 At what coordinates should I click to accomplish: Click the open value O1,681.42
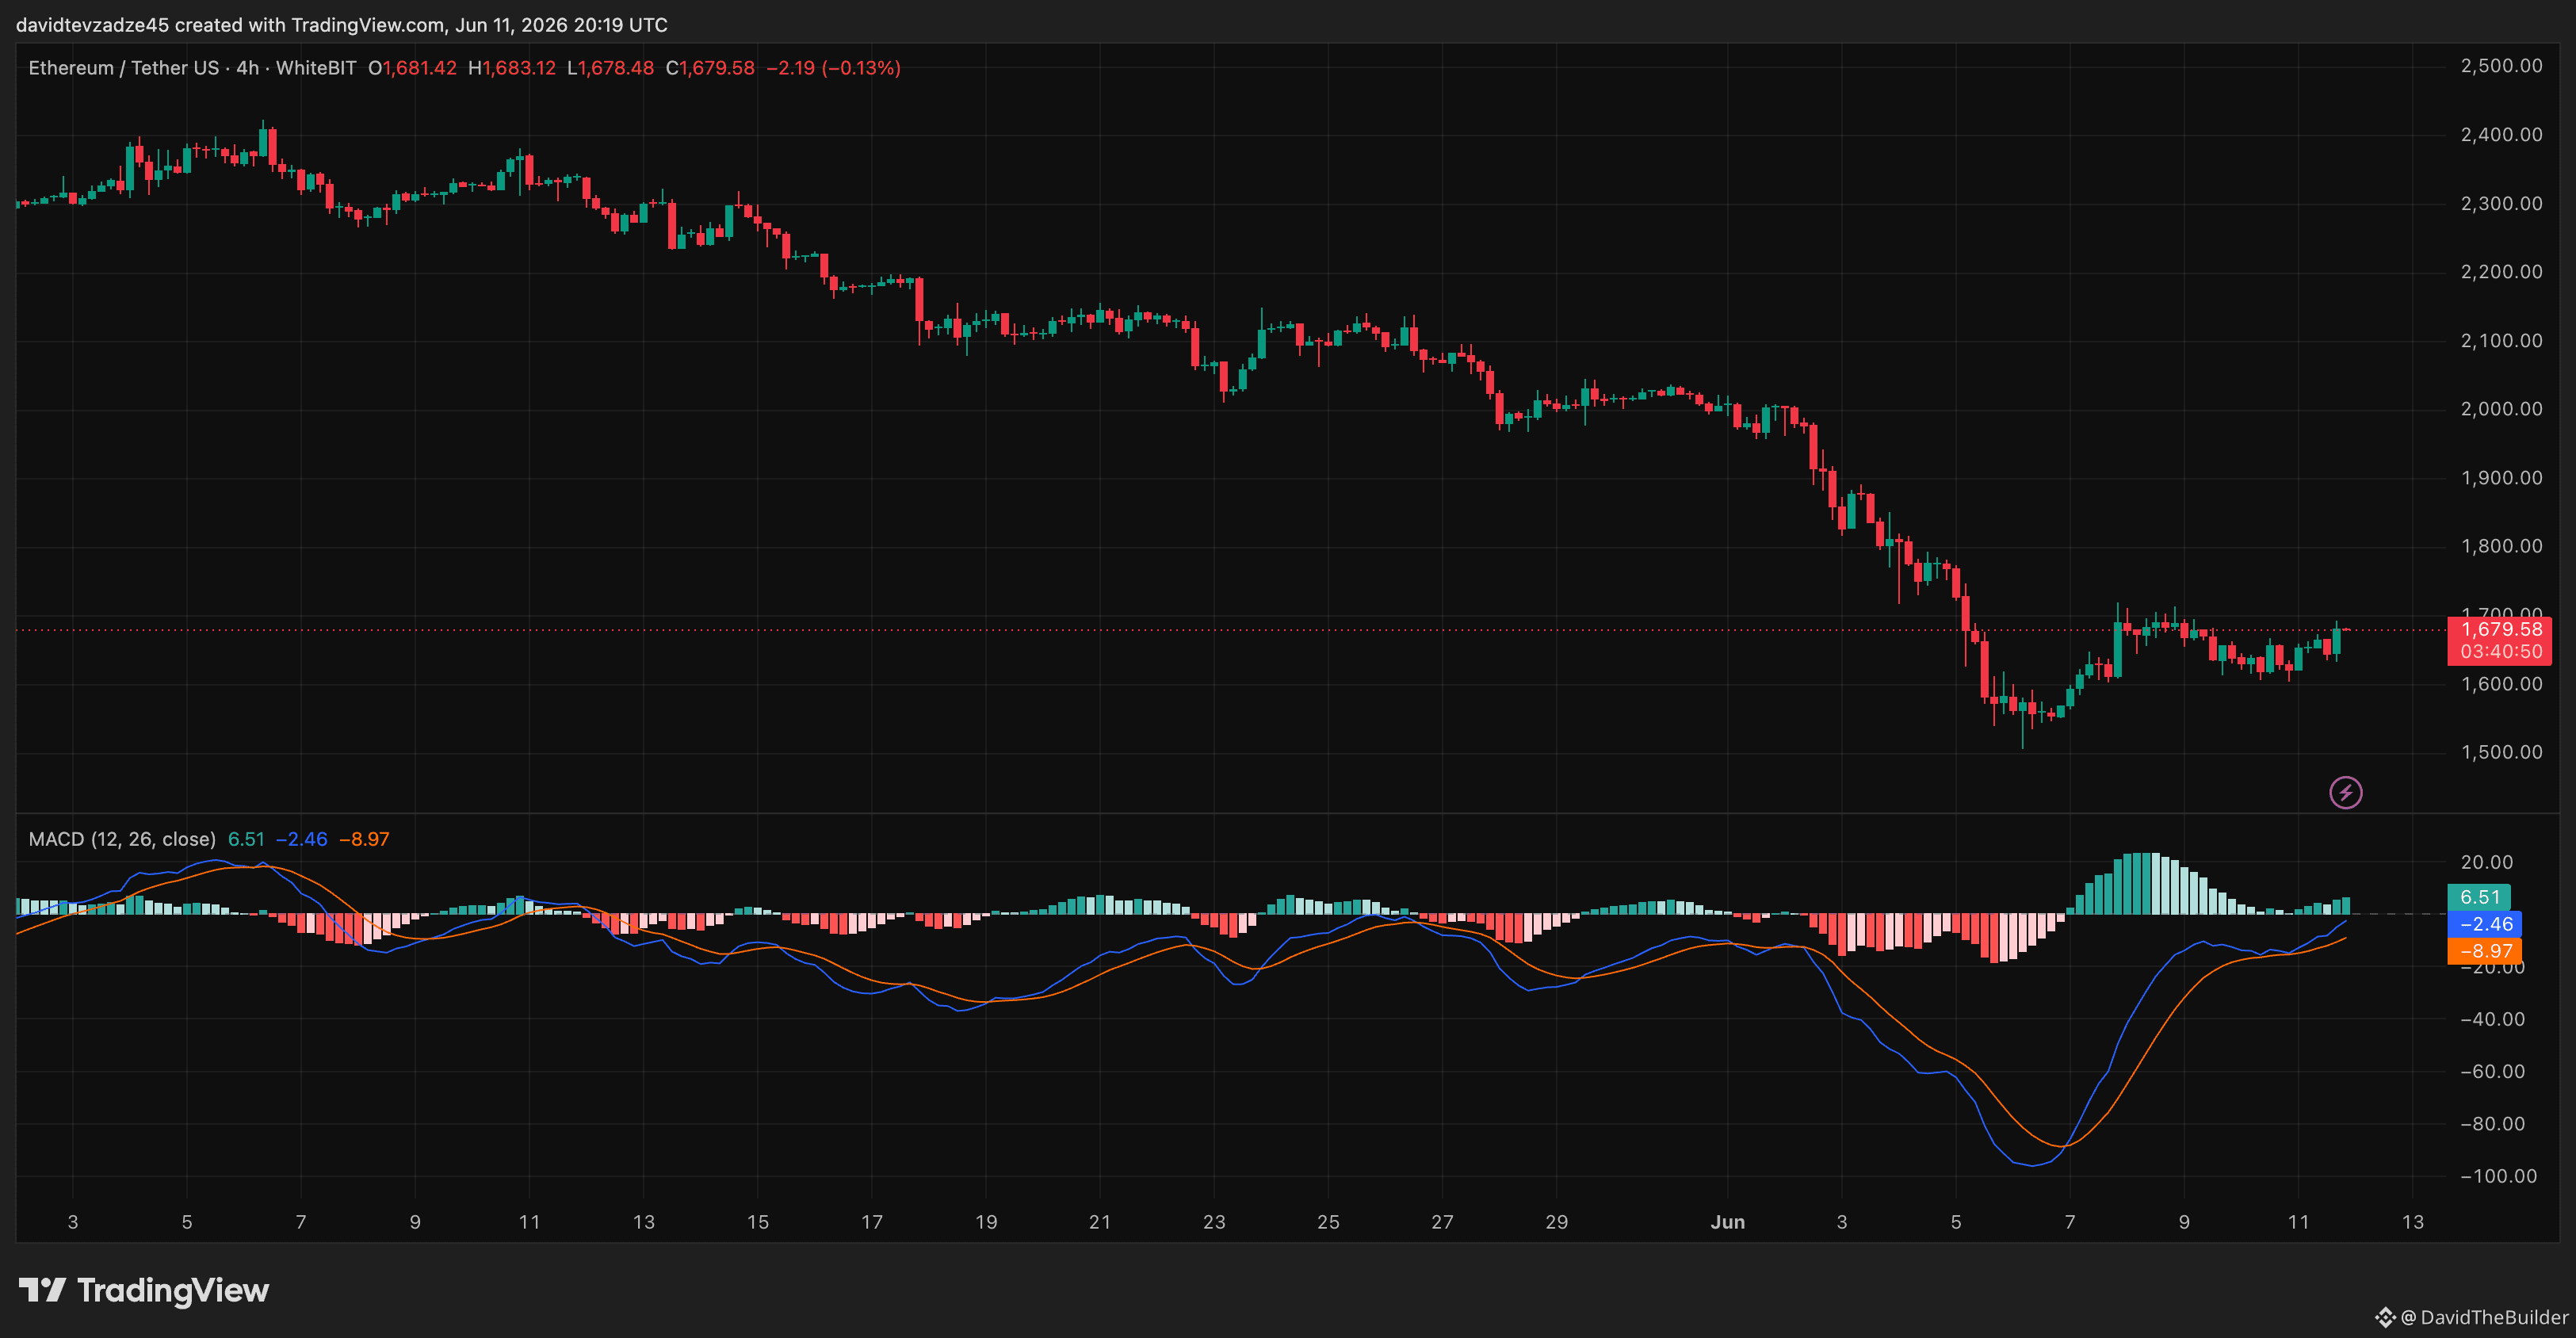click(412, 68)
